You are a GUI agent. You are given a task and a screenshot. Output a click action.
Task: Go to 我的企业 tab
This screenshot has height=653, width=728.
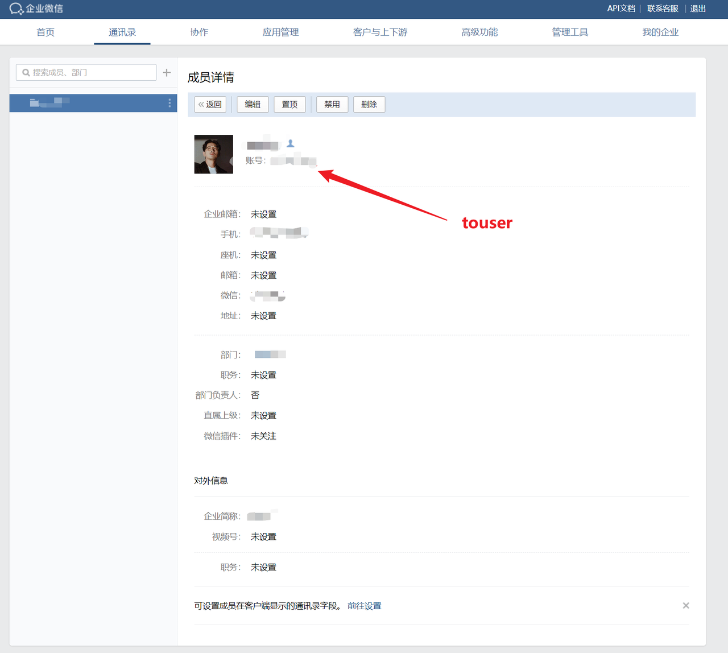(x=660, y=32)
